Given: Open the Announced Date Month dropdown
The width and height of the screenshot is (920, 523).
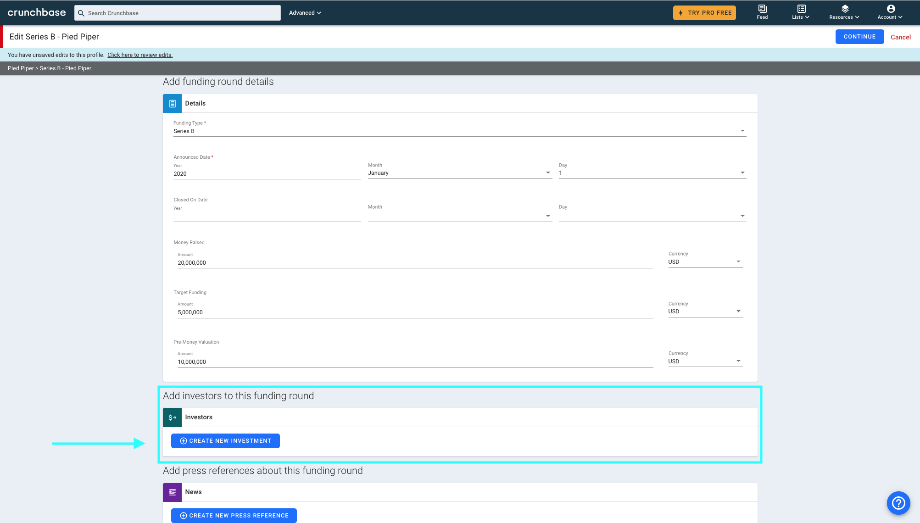Looking at the screenshot, I should pyautogui.click(x=460, y=173).
